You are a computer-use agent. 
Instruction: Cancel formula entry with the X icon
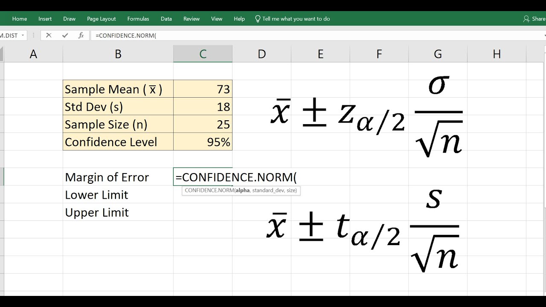(49, 35)
